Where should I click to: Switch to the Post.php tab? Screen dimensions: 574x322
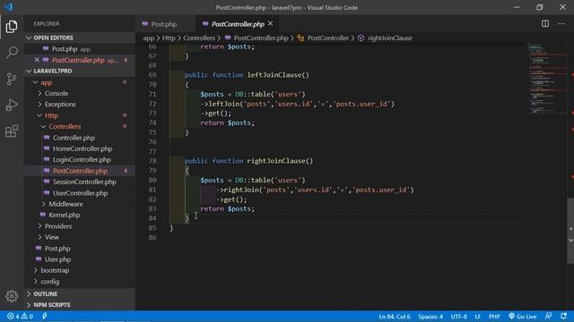[164, 24]
